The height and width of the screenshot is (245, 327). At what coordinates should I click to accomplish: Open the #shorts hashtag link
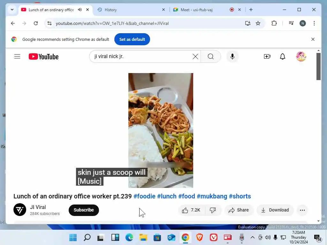tap(240, 196)
